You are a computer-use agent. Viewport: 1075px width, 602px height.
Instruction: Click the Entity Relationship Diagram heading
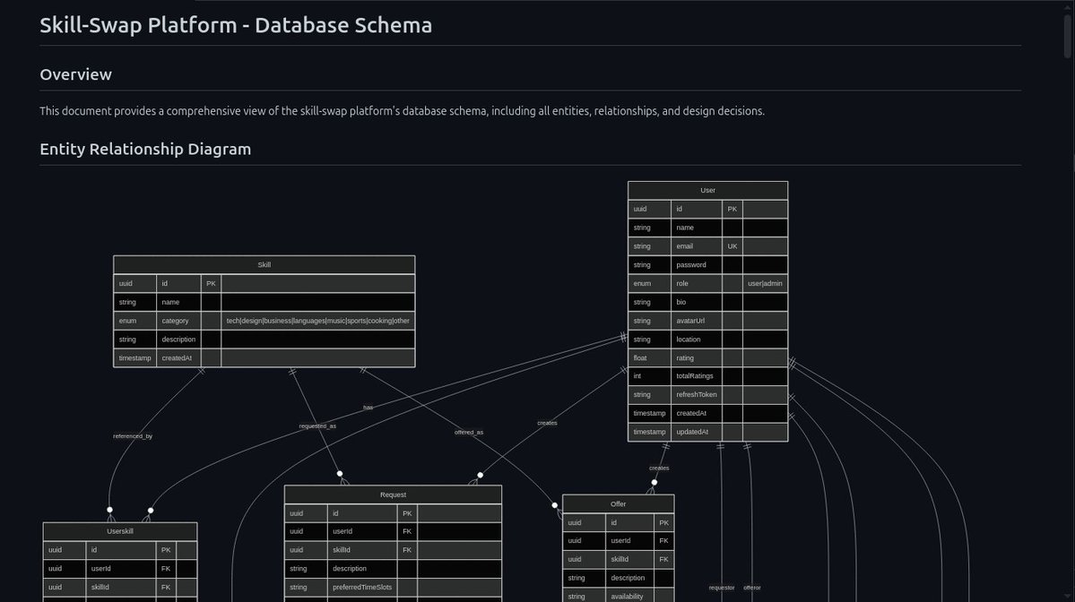pyautogui.click(x=145, y=149)
